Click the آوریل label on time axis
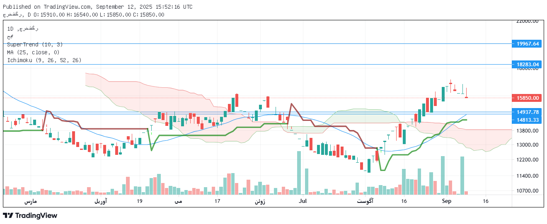This screenshot has height=224, width=547. [x=100, y=201]
